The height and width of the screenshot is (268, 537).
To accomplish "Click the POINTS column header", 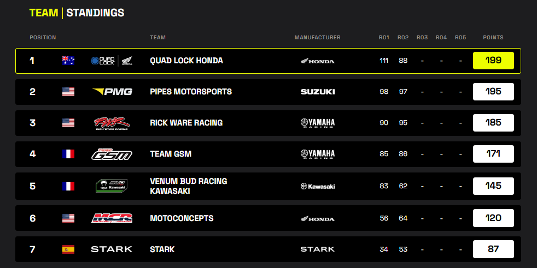I will click(493, 38).
